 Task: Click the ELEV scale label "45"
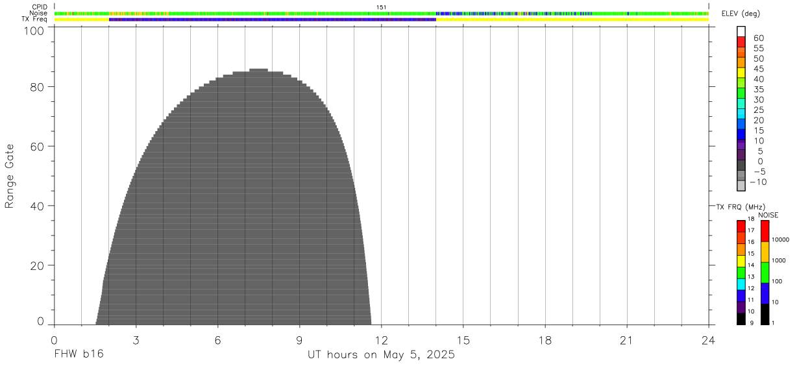(x=759, y=69)
